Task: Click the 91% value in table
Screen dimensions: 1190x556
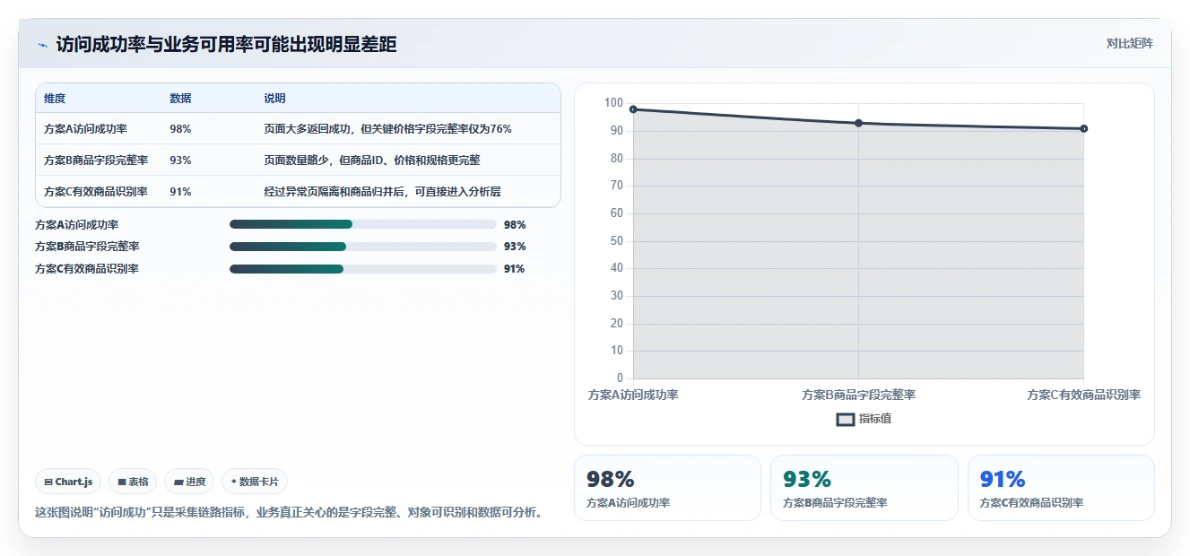Action: (x=180, y=192)
